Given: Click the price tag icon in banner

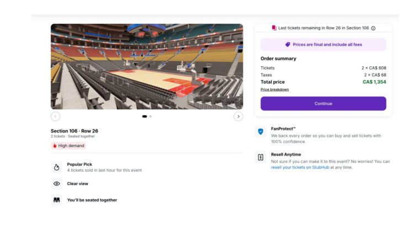Looking at the screenshot, I should (288, 44).
